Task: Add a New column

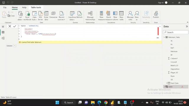Action: pyautogui.click(x=115, y=16)
